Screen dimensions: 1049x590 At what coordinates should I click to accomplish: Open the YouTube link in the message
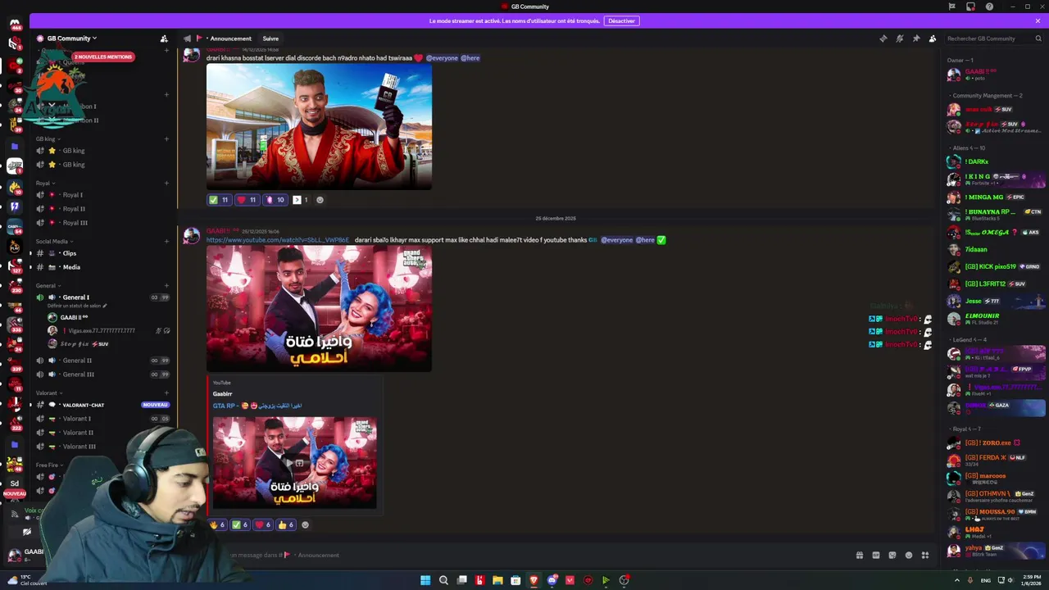pos(277,240)
